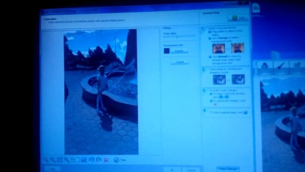The height and width of the screenshot is (172, 305).
Task: Click the green-icon button under Quick Help header
Action: (238, 19)
